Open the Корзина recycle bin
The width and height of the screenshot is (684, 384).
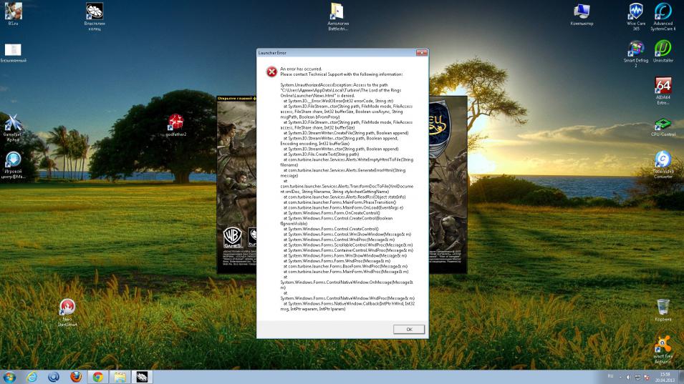click(663, 310)
